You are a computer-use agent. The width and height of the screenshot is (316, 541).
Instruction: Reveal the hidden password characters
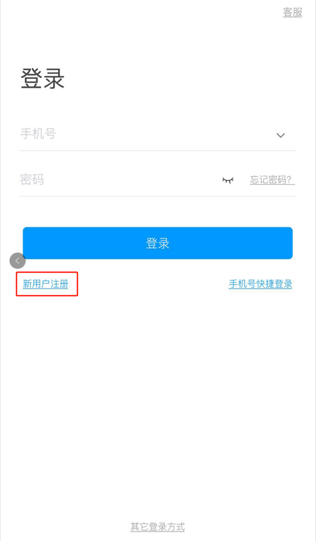(228, 180)
